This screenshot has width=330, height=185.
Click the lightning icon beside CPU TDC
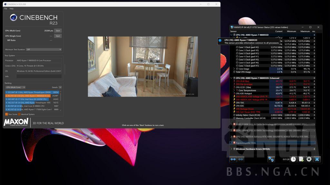[x=234, y=102]
